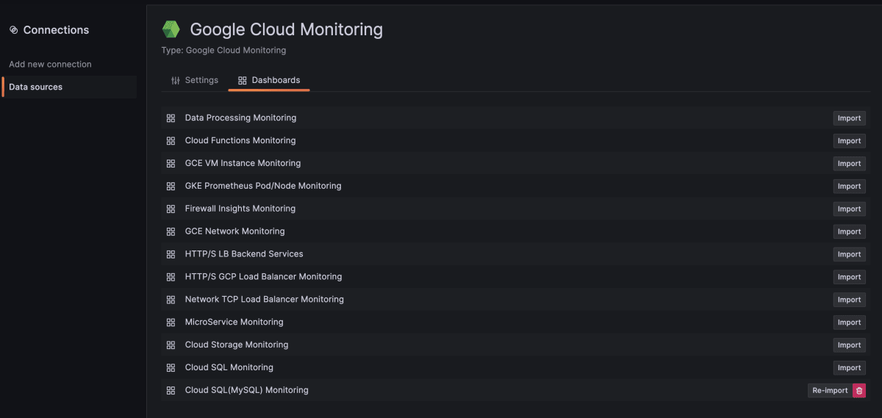
Task: Click 'GCE Network Monitoring' row text
Action: click(x=234, y=231)
